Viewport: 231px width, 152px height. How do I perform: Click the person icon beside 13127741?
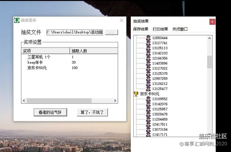148,43
